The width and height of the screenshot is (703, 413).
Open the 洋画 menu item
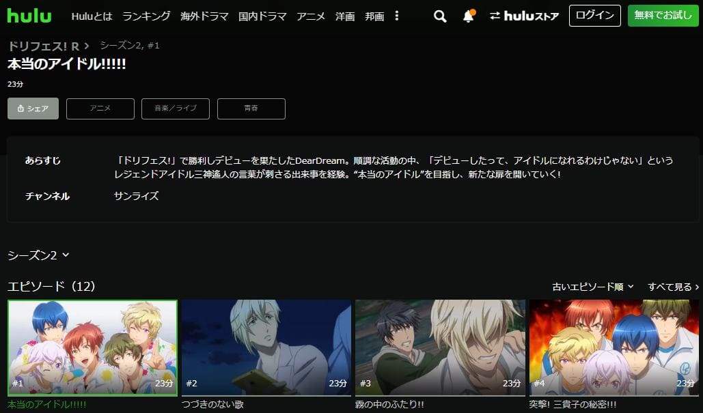(x=345, y=16)
